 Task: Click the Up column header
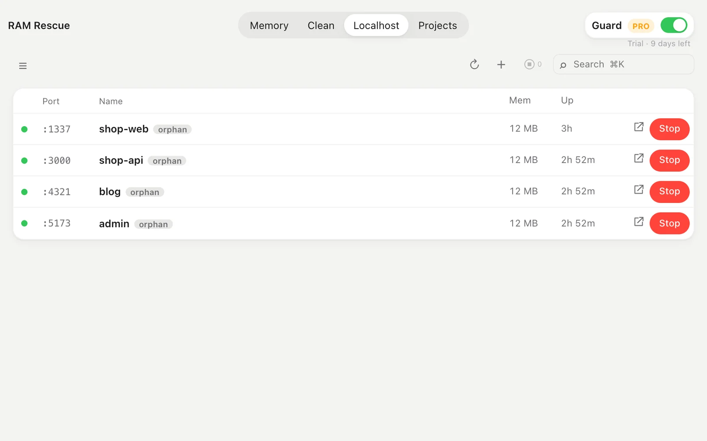pos(567,101)
